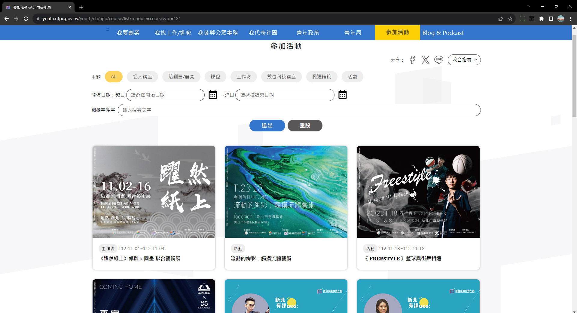The height and width of the screenshot is (313, 577).
Task: View site info lock icon
Action: pos(38,19)
